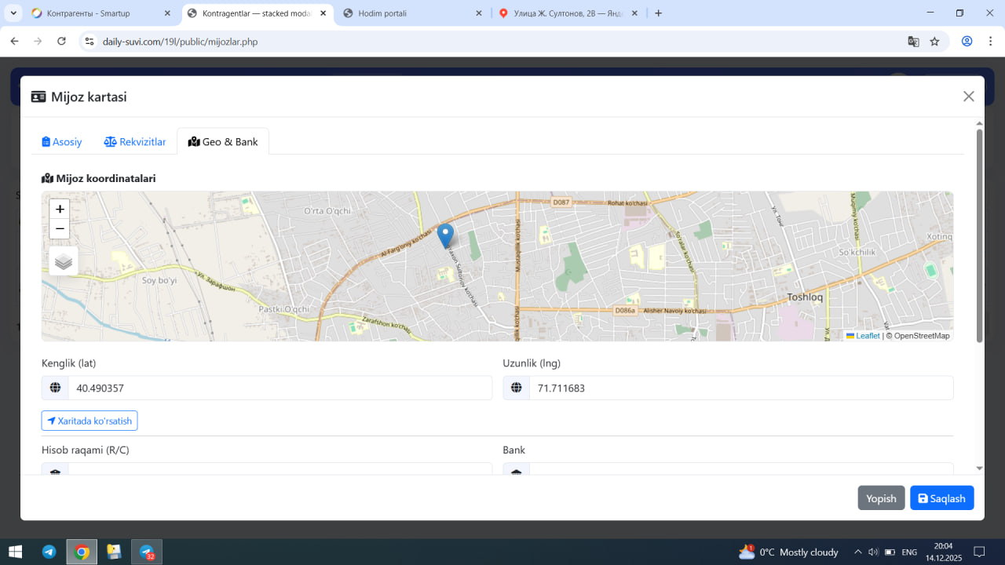
Task: Select the Geo & Bank tab
Action: 223,142
